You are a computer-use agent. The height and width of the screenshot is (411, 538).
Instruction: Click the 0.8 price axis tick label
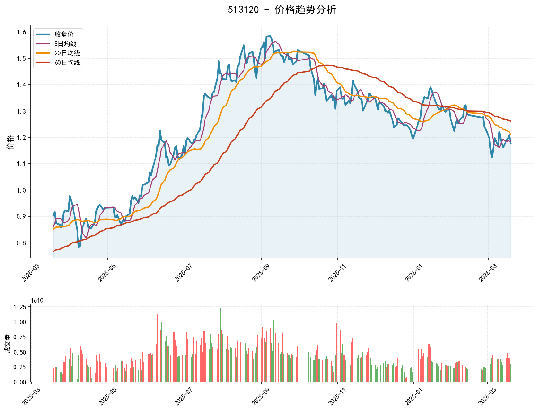21,243
